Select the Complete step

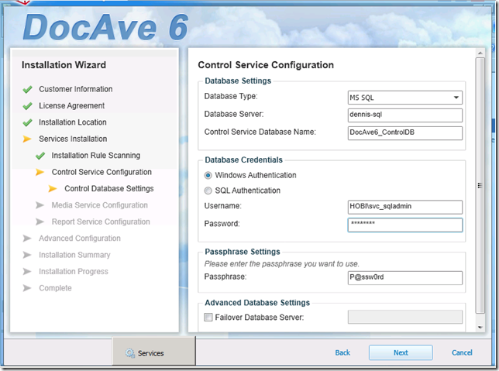[55, 288]
